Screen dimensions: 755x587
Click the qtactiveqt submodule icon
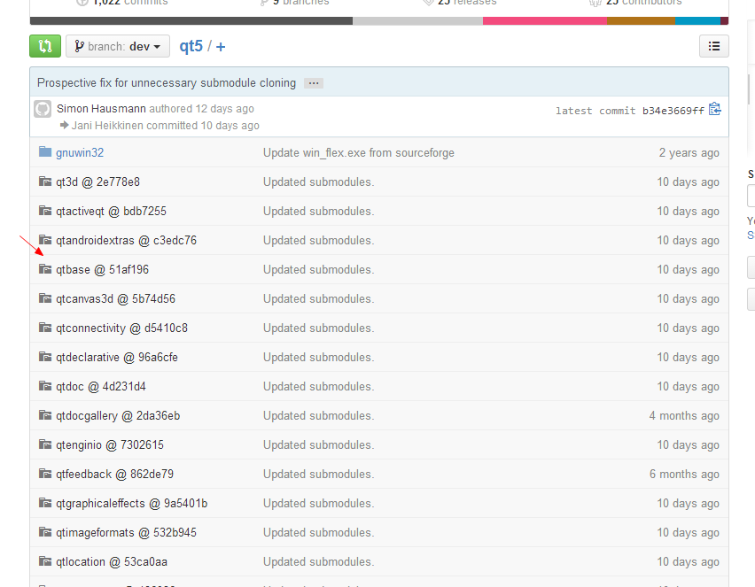tap(45, 211)
